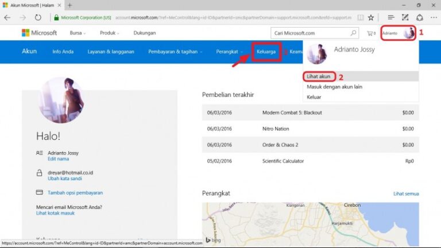This screenshot has height=248, width=441.
Task: Open the Hub lines icon
Action: click(391, 18)
